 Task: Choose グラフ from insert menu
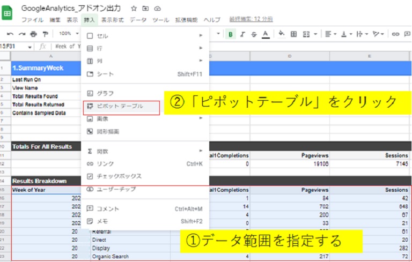(105, 93)
